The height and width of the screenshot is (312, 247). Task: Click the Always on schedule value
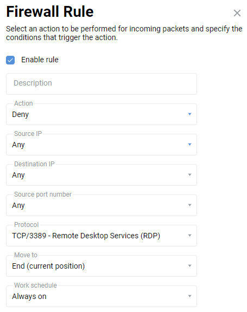29,296
